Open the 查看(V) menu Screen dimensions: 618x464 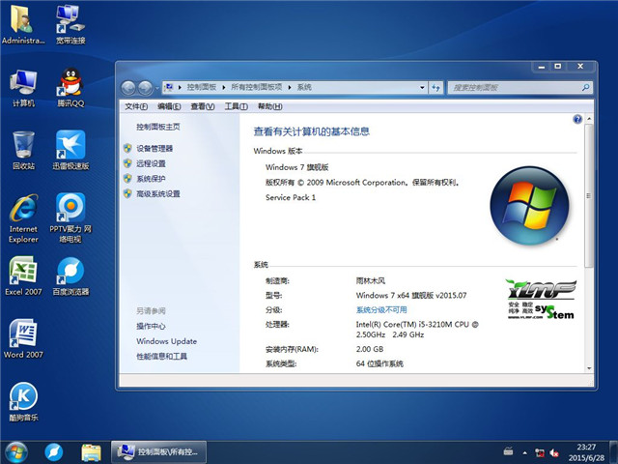(x=203, y=106)
